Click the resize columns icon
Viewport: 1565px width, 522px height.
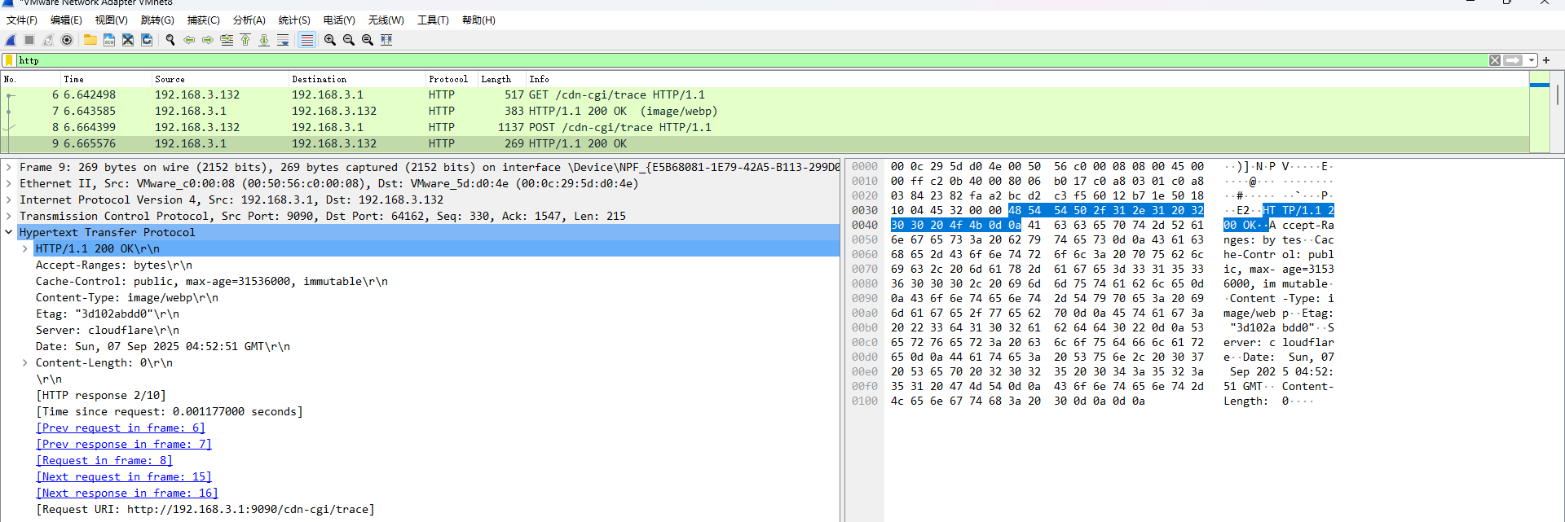(x=386, y=40)
